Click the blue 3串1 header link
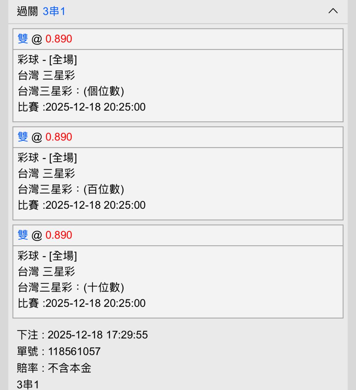This screenshot has width=356, height=390. click(x=54, y=12)
